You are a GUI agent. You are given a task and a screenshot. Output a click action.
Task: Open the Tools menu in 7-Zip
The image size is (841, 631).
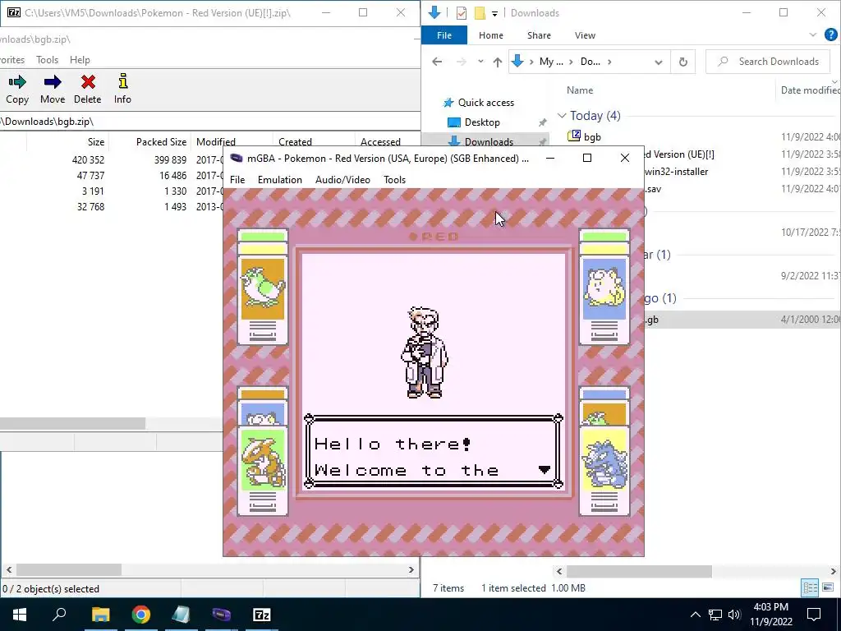(47, 59)
